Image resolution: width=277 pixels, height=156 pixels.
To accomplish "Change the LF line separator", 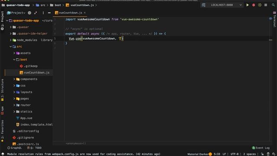I will click(225, 154).
